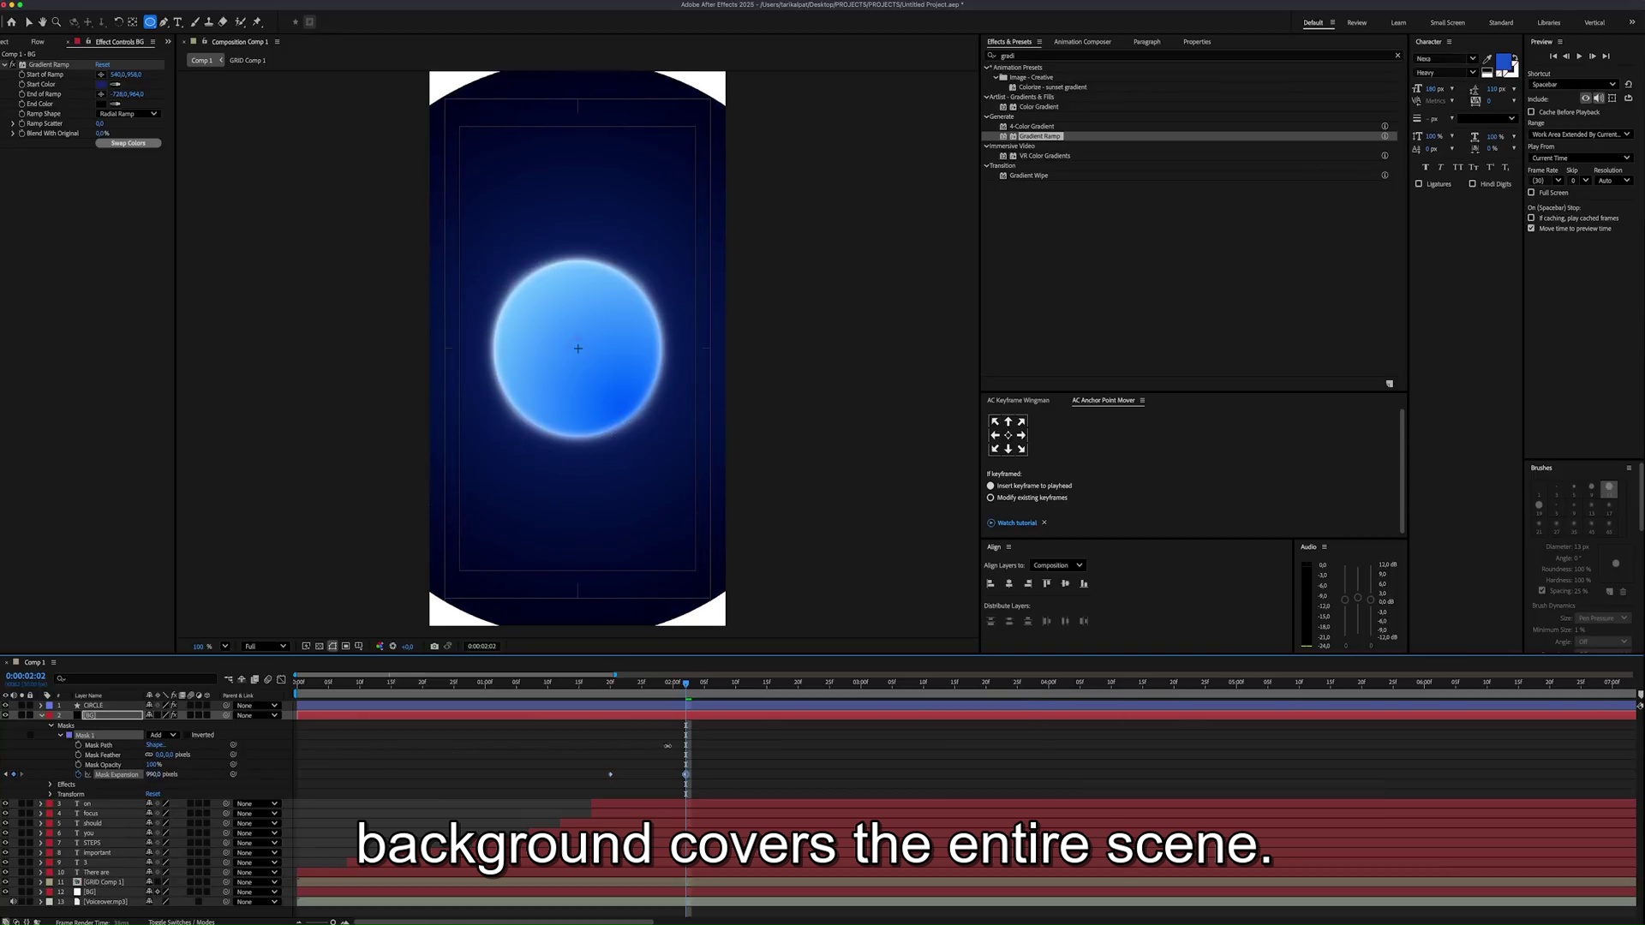
Task: Select the Eraser tool
Action: pos(223,22)
